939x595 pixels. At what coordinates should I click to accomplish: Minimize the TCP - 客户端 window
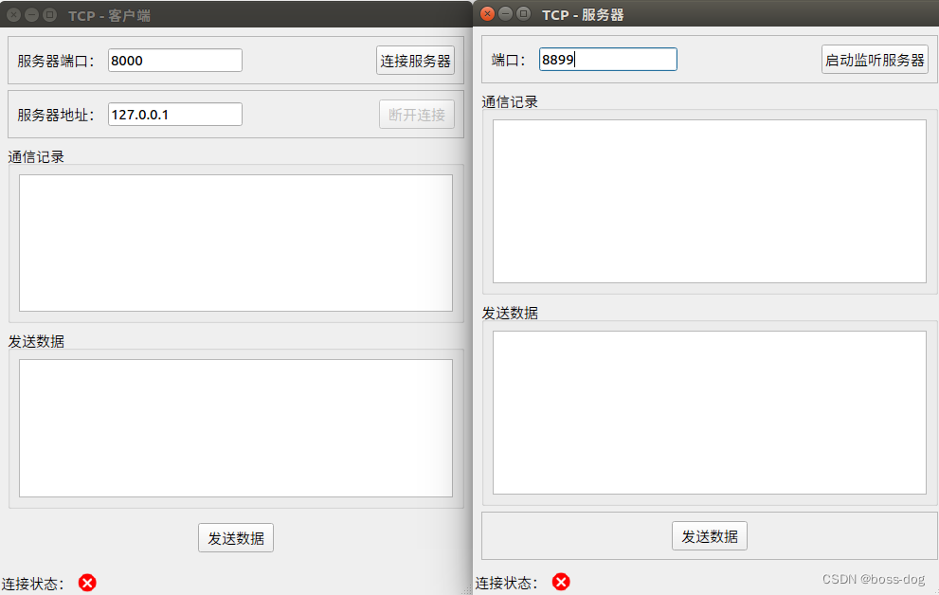click(31, 15)
